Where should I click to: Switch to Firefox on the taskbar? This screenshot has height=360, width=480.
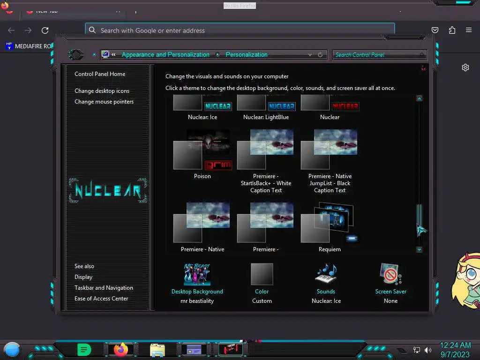tap(120, 350)
